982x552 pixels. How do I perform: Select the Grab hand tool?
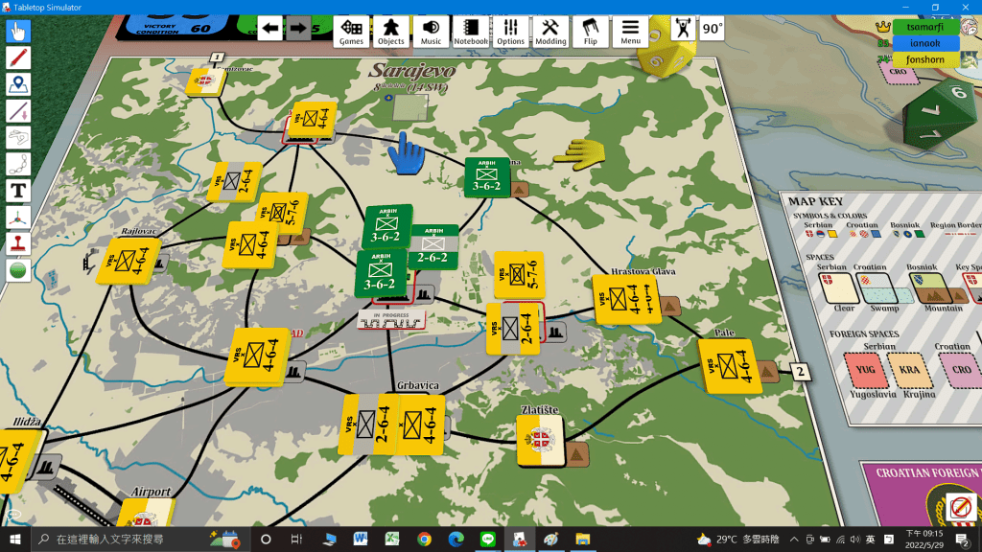(17, 32)
